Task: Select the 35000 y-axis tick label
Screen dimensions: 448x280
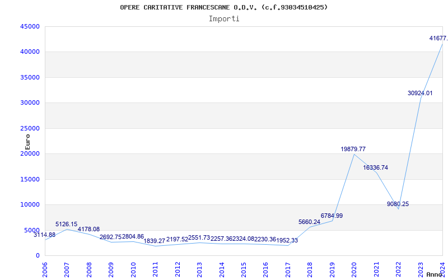Action: click(x=30, y=77)
